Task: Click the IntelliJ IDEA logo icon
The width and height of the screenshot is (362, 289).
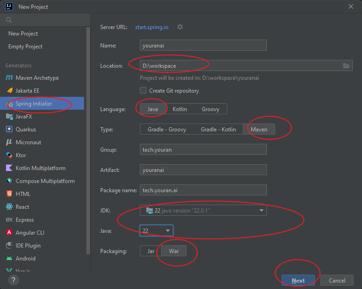Action: pos(9,6)
